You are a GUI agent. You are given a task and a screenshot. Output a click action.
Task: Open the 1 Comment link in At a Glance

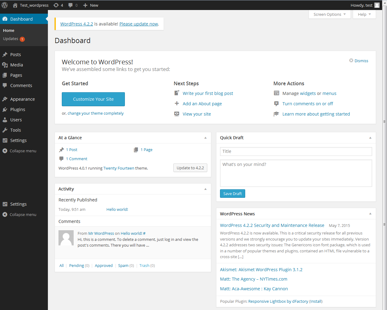(77, 159)
